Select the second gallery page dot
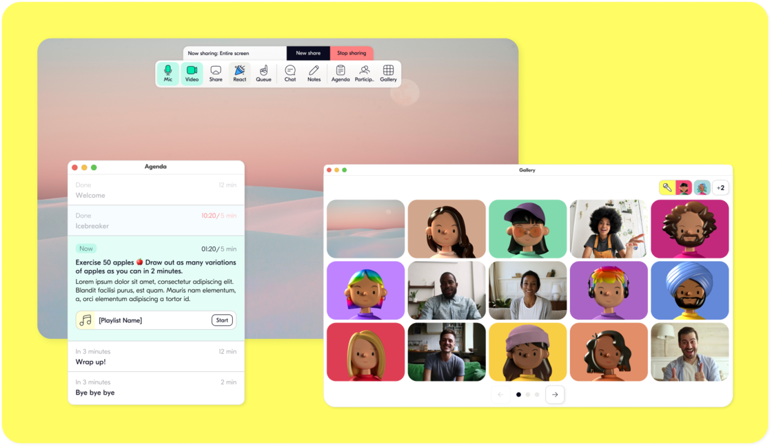Screen dimensions: 772x447 click(528, 395)
